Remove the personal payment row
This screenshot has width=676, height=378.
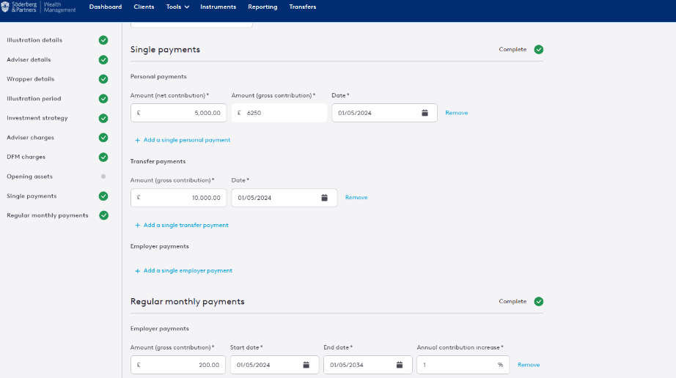457,113
